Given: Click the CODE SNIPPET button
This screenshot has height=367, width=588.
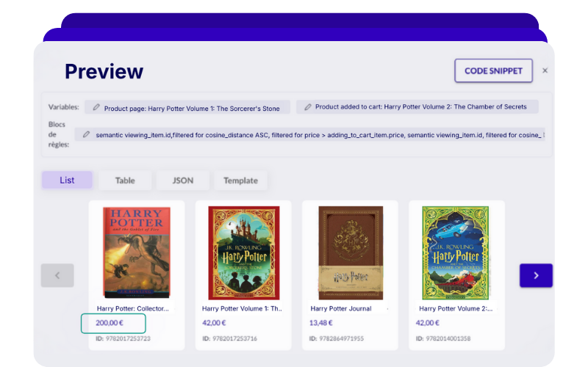Looking at the screenshot, I should tap(493, 70).
